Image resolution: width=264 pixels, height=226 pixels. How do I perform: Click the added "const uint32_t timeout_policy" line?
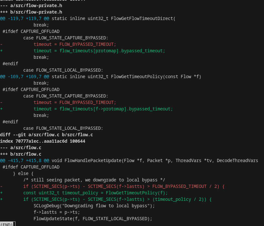96,193
